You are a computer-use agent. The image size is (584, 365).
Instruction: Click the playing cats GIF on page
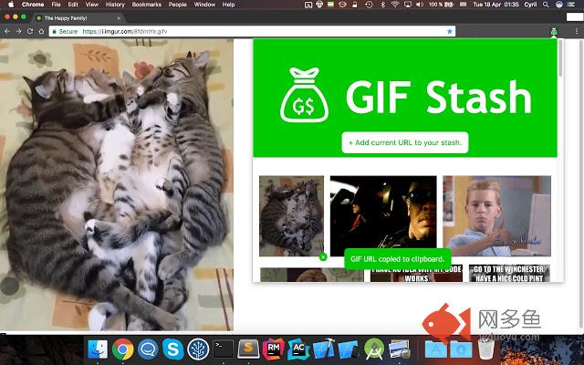[x=117, y=184]
